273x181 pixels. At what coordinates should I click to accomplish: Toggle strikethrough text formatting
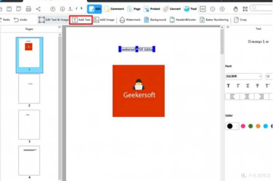coord(257,86)
